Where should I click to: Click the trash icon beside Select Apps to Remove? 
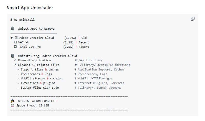click(x=12, y=29)
